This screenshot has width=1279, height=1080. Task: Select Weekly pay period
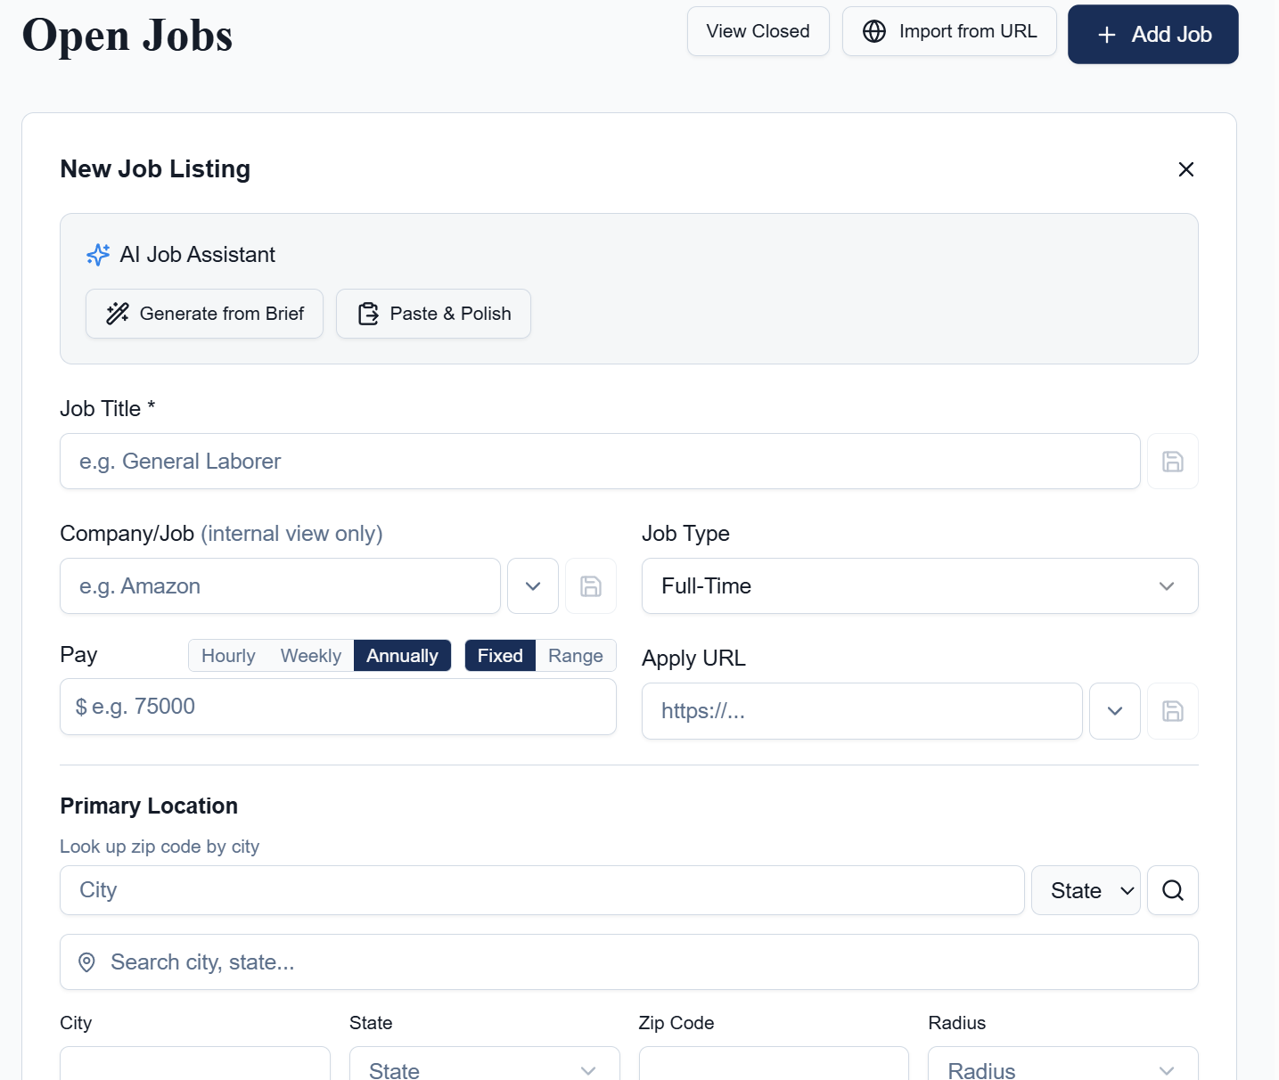coord(310,656)
